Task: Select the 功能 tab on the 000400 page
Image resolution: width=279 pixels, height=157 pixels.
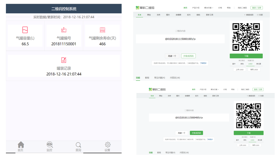Action: click(151, 152)
